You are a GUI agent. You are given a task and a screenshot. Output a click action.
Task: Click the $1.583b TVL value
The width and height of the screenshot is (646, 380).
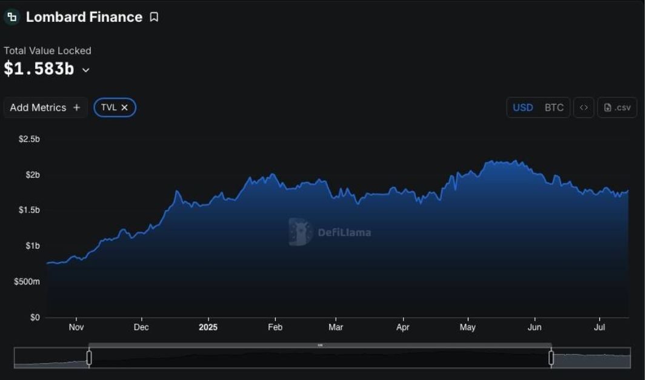pyautogui.click(x=39, y=69)
